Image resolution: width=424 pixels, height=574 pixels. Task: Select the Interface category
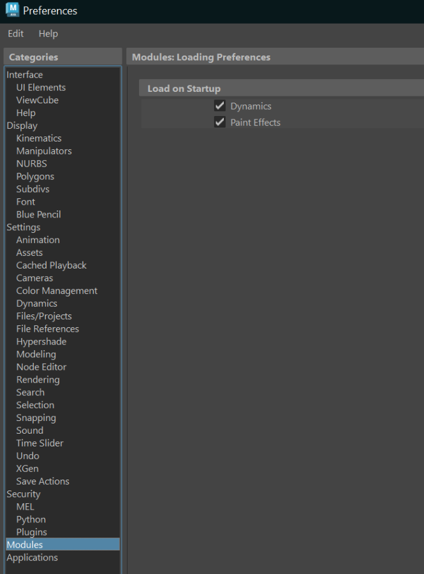coord(25,75)
